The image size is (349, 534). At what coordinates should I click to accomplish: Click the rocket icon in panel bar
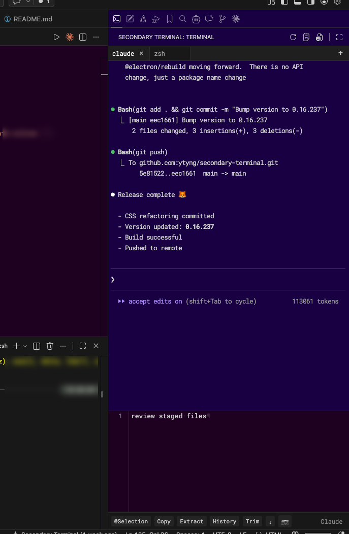pos(143,19)
